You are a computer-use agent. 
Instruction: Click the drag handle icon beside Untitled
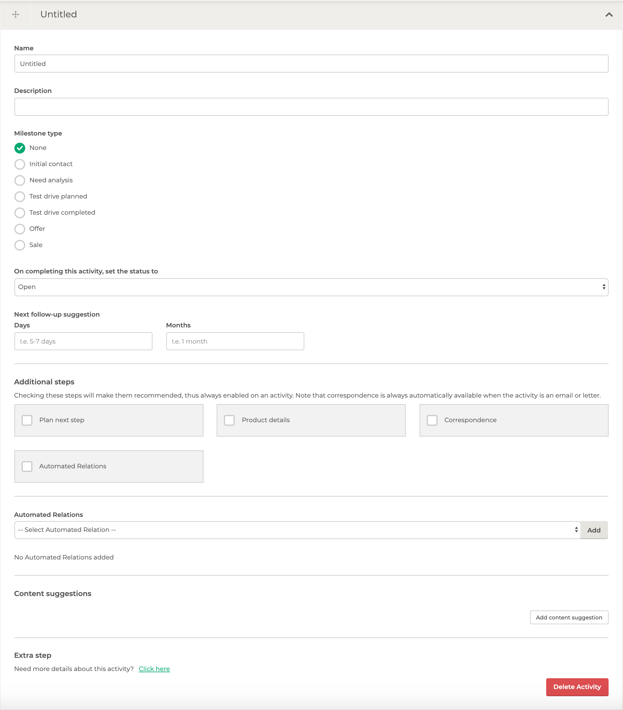16,14
